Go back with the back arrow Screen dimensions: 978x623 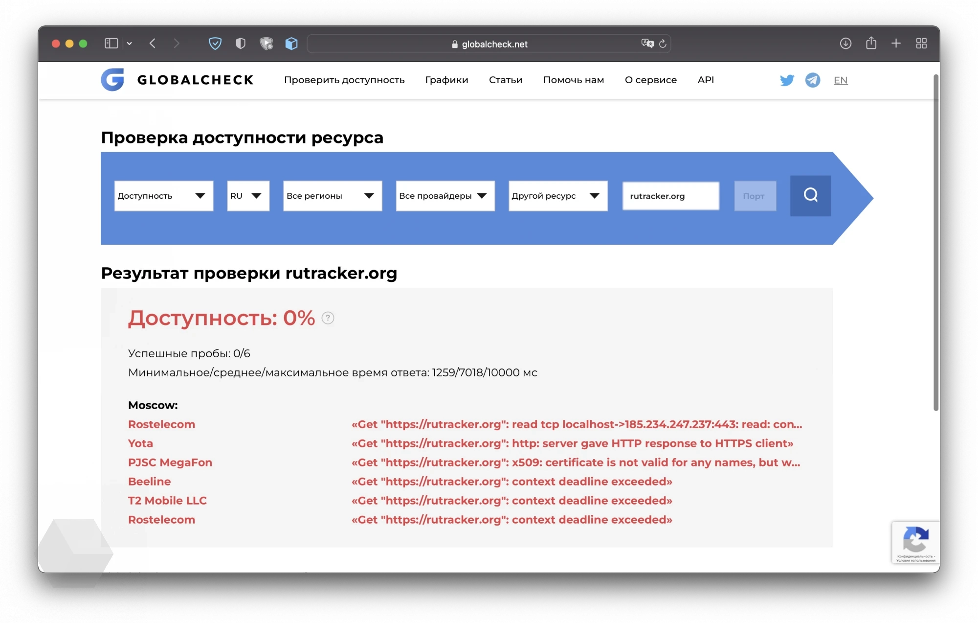coord(153,44)
